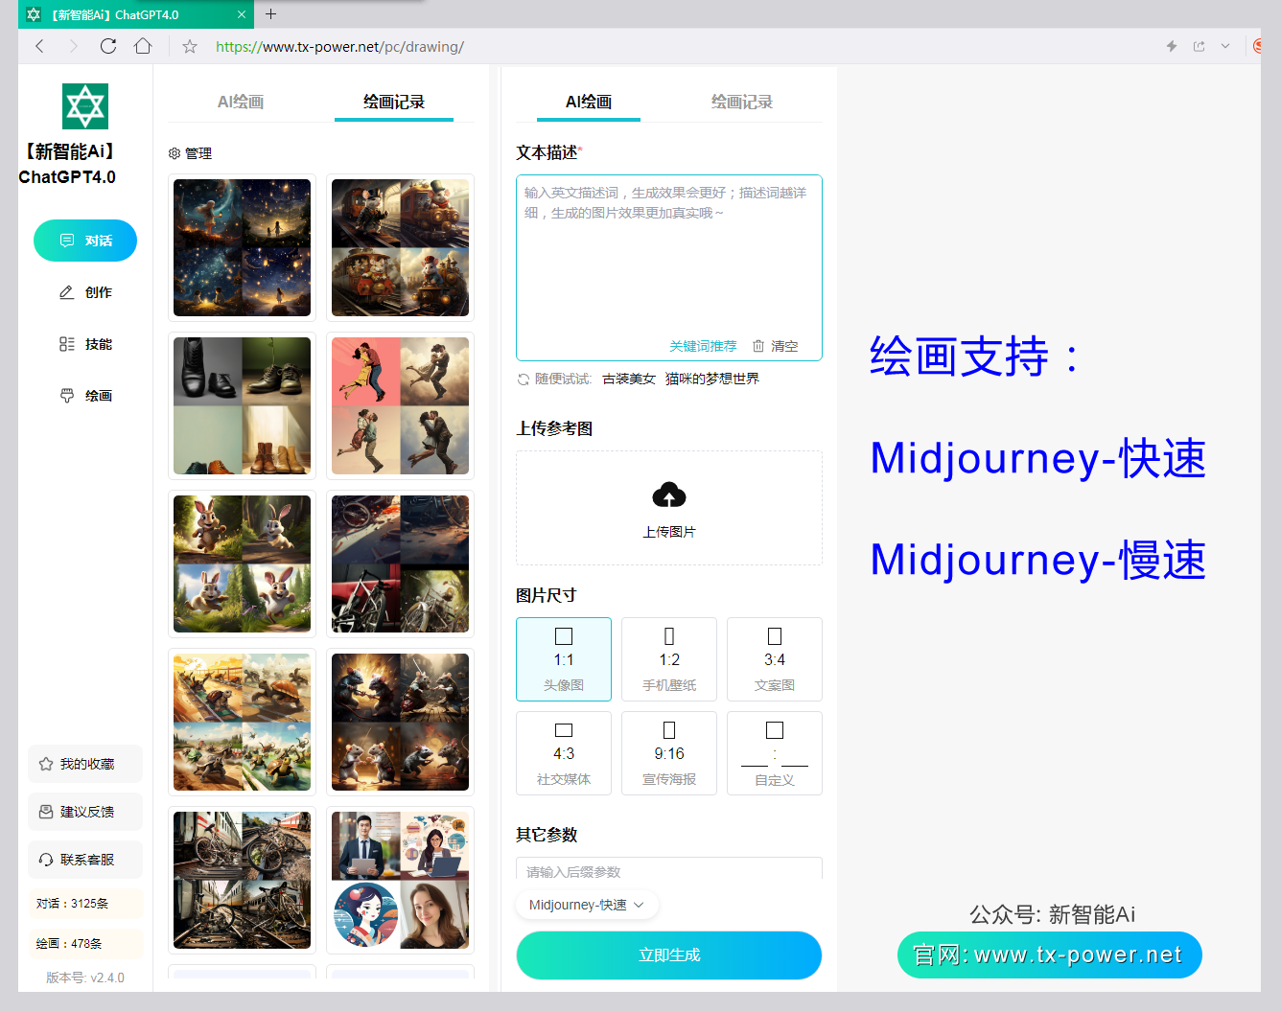The image size is (1281, 1012).
Task: Open the Midjourney-快速 model dropdown
Action: [x=587, y=905]
